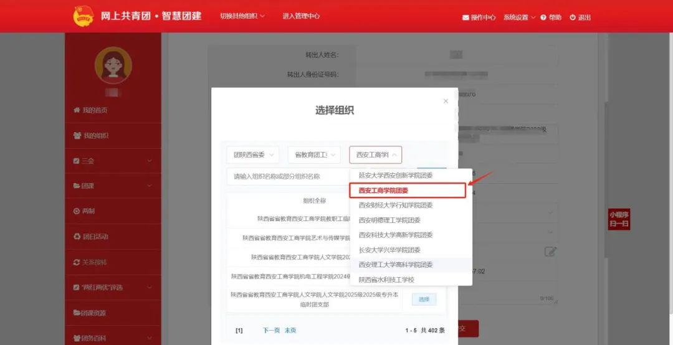Select 延安大学西安创新学院团委 from dropdown list
673x345 pixels.
pos(411,176)
